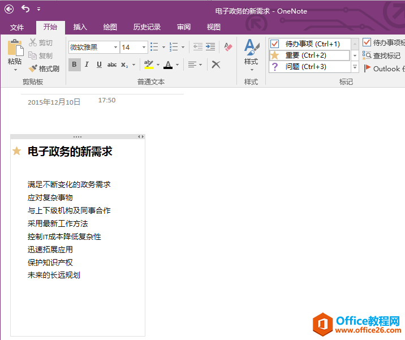Viewport: 405px width, 340px height.
Task: Select the 待办事项 (Ctrl+1) tag
Action: pyautogui.click(x=310, y=44)
